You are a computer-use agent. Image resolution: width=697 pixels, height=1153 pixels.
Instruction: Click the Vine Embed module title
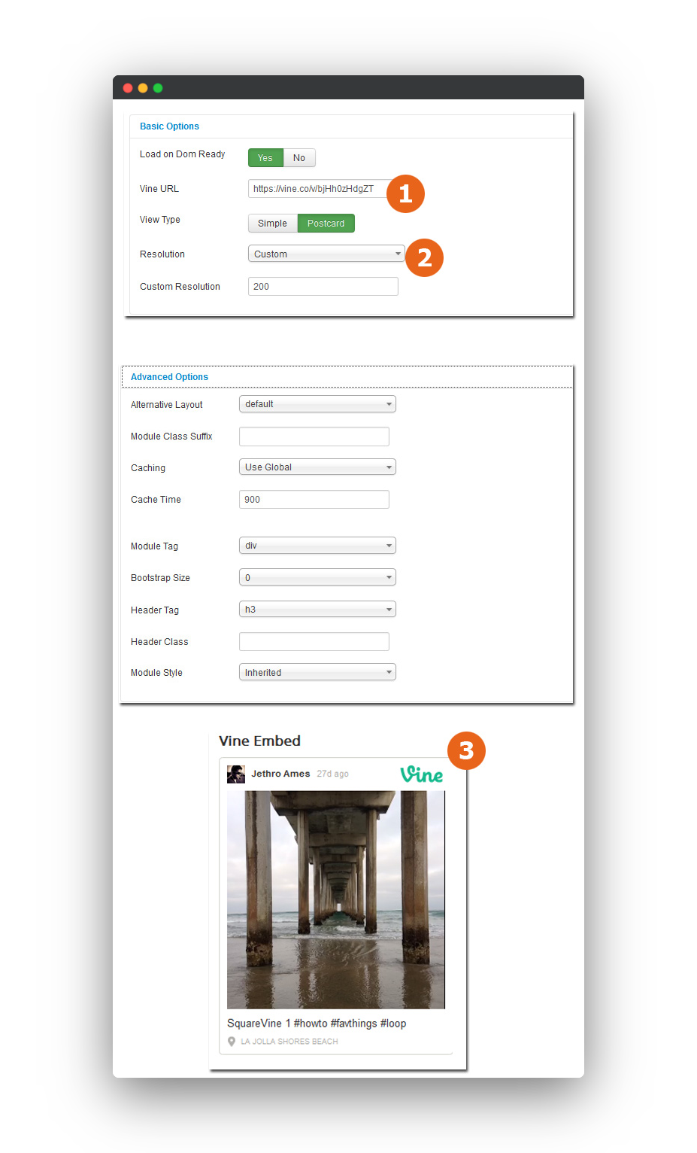(x=259, y=741)
